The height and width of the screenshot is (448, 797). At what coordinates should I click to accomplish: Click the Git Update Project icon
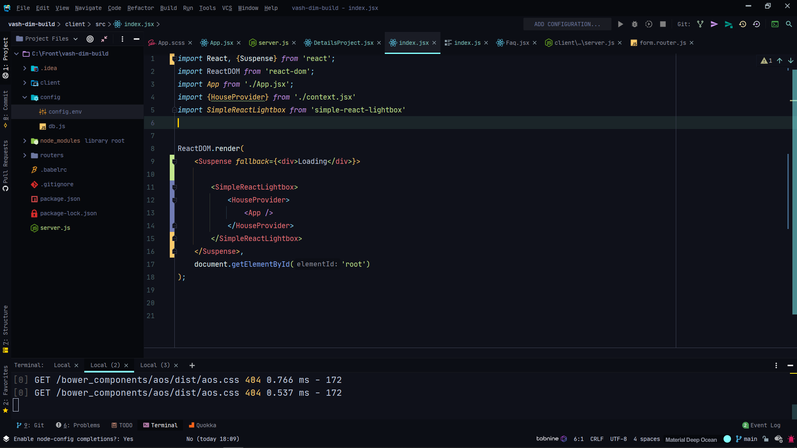pos(700,24)
